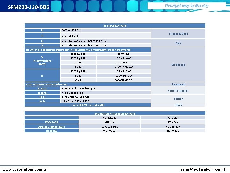This screenshot has height=173, width=230.
Task: Click the Rx band label cell
Action: coord(42,93)
